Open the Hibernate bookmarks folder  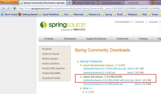pos(77,14)
